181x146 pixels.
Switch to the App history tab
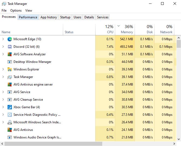pos(49,17)
